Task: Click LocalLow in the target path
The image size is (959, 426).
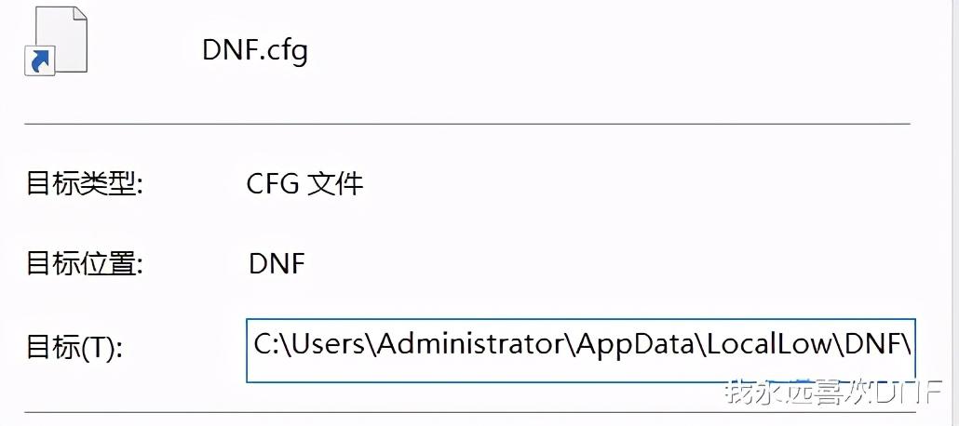Action: 768,344
